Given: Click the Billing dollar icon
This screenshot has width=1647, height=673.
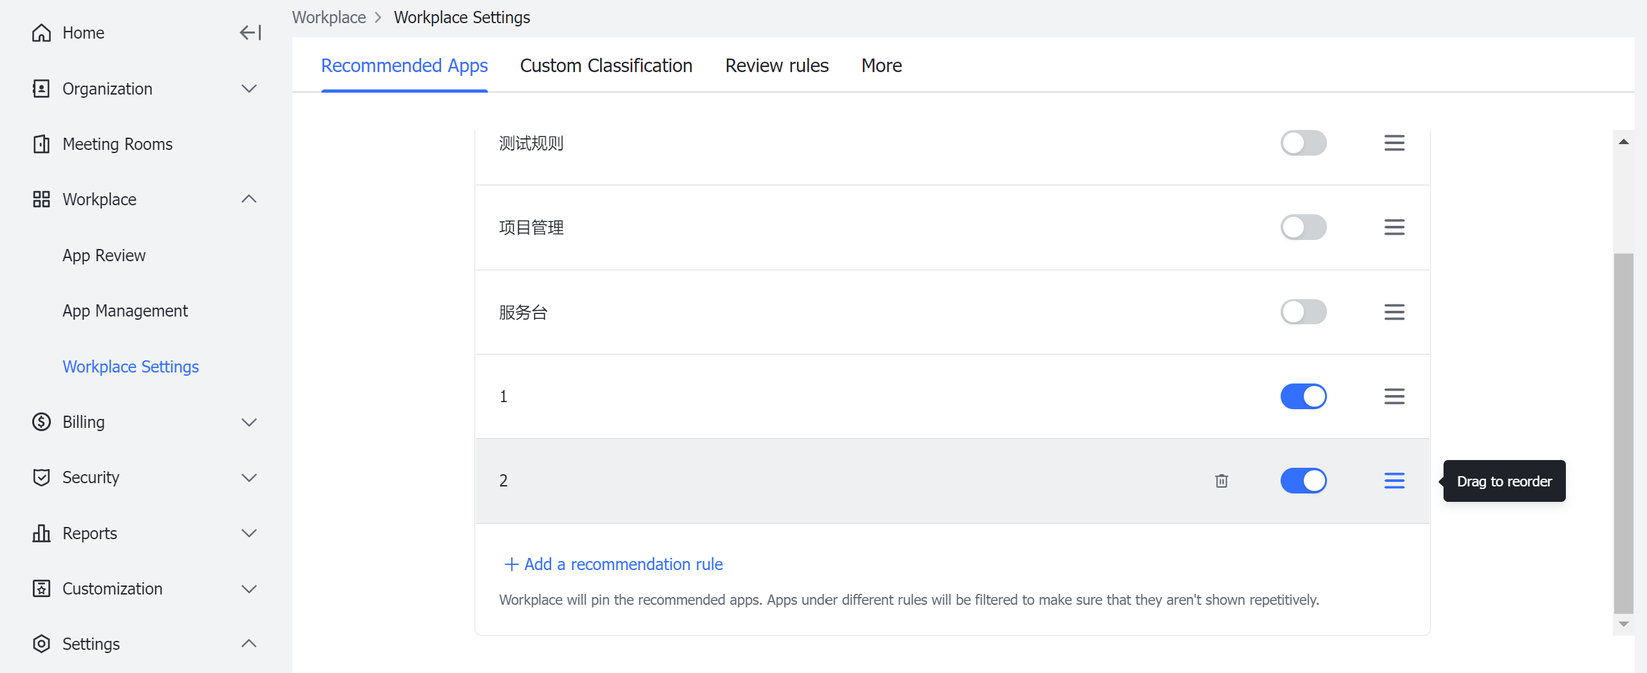Looking at the screenshot, I should (x=41, y=422).
